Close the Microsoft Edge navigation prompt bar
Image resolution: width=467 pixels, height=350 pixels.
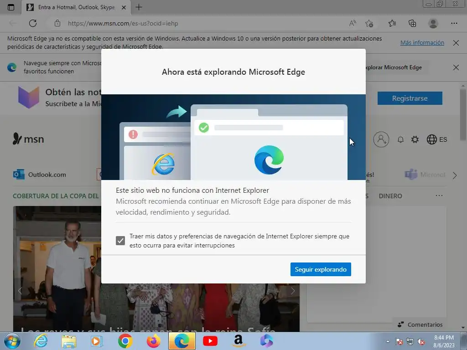[456, 67]
